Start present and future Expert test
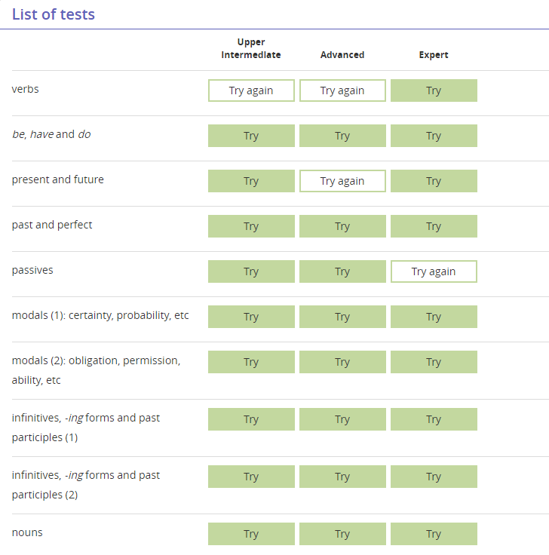The height and width of the screenshot is (555, 549). [x=434, y=181]
